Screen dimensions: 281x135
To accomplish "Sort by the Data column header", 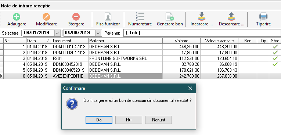I will [39, 41].
